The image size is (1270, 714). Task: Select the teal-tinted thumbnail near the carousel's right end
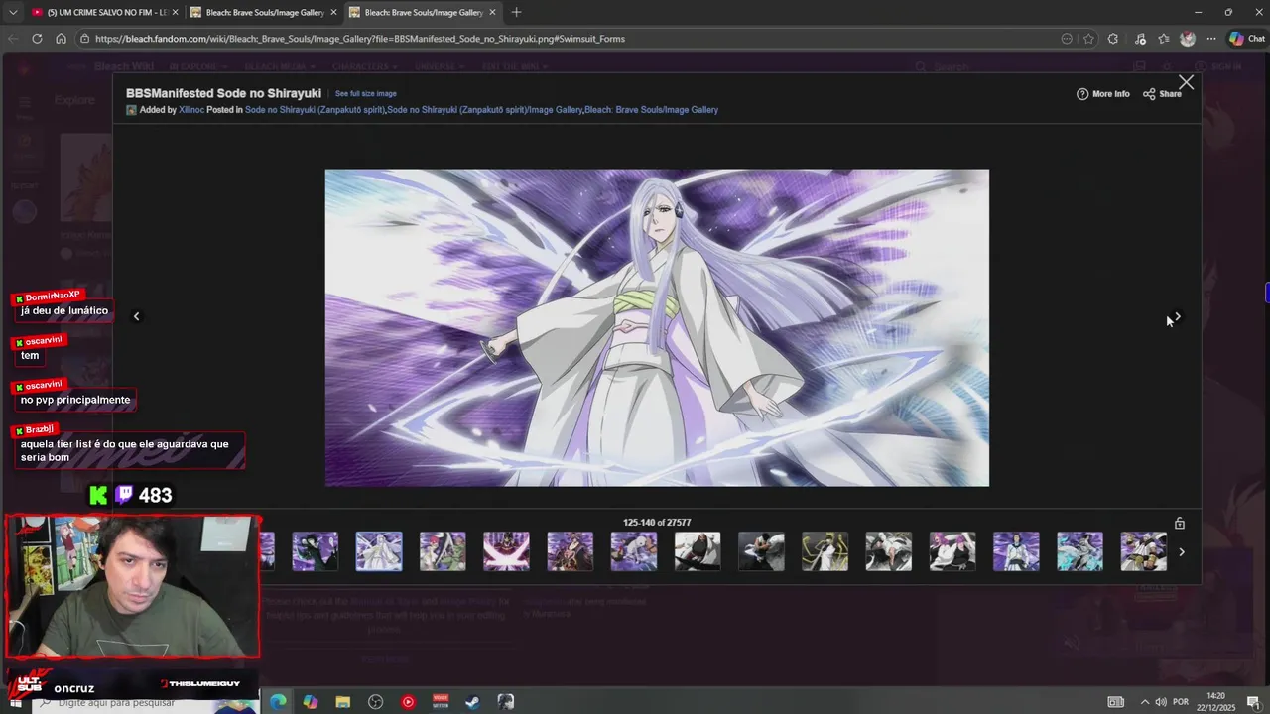pyautogui.click(x=1079, y=551)
